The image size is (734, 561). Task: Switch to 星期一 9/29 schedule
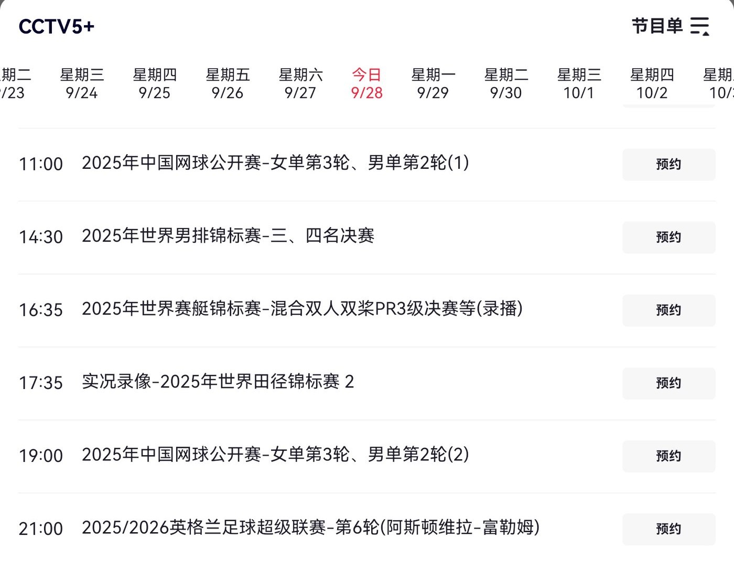click(433, 84)
